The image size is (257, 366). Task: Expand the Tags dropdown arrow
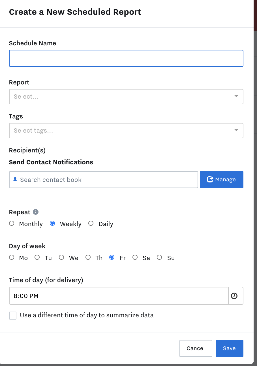click(236, 130)
